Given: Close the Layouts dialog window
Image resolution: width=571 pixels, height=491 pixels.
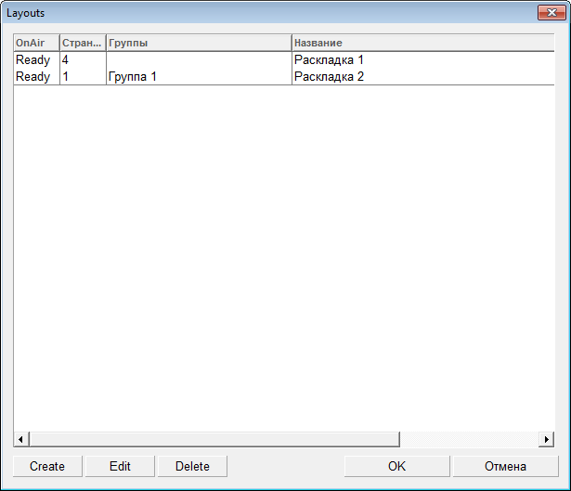Looking at the screenshot, I should 549,14.
